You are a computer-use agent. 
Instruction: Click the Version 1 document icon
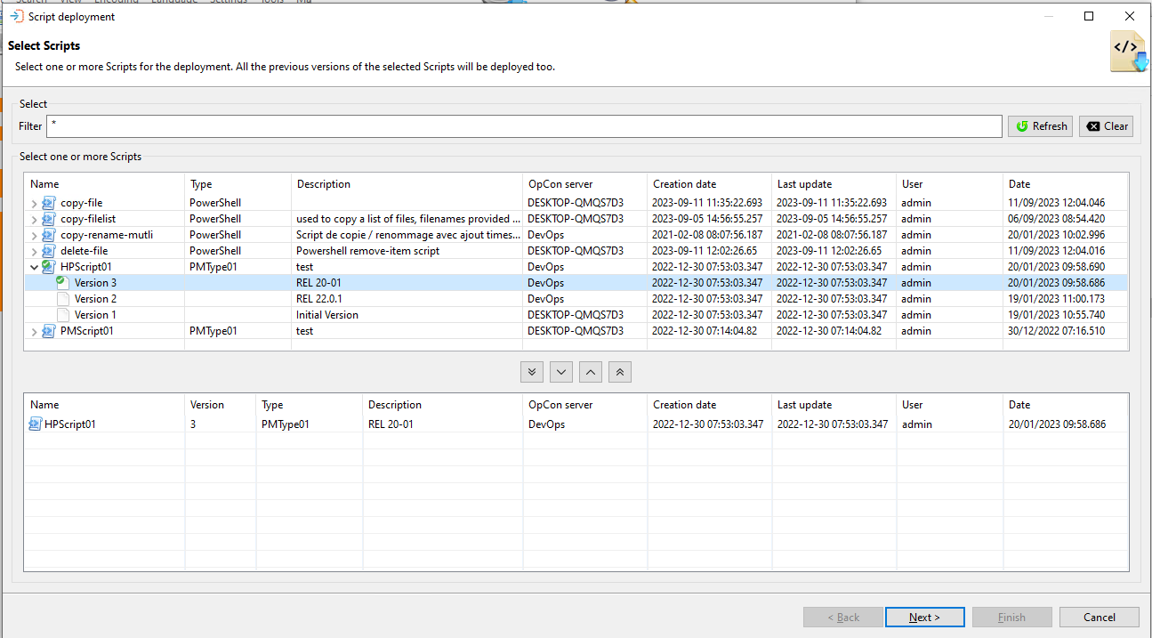pyautogui.click(x=62, y=315)
